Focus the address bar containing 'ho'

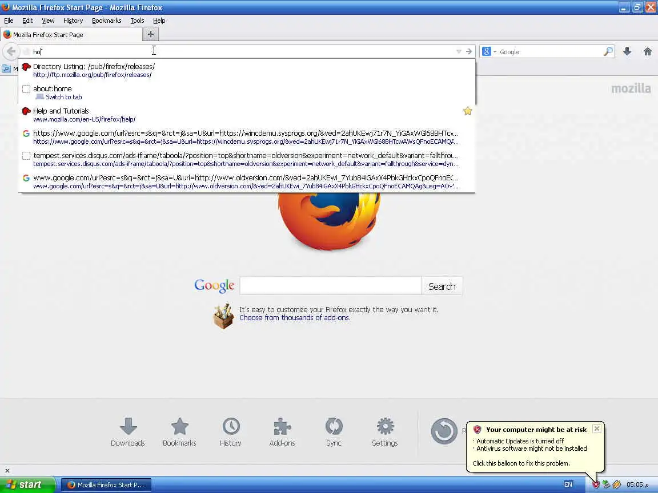[x=243, y=51]
